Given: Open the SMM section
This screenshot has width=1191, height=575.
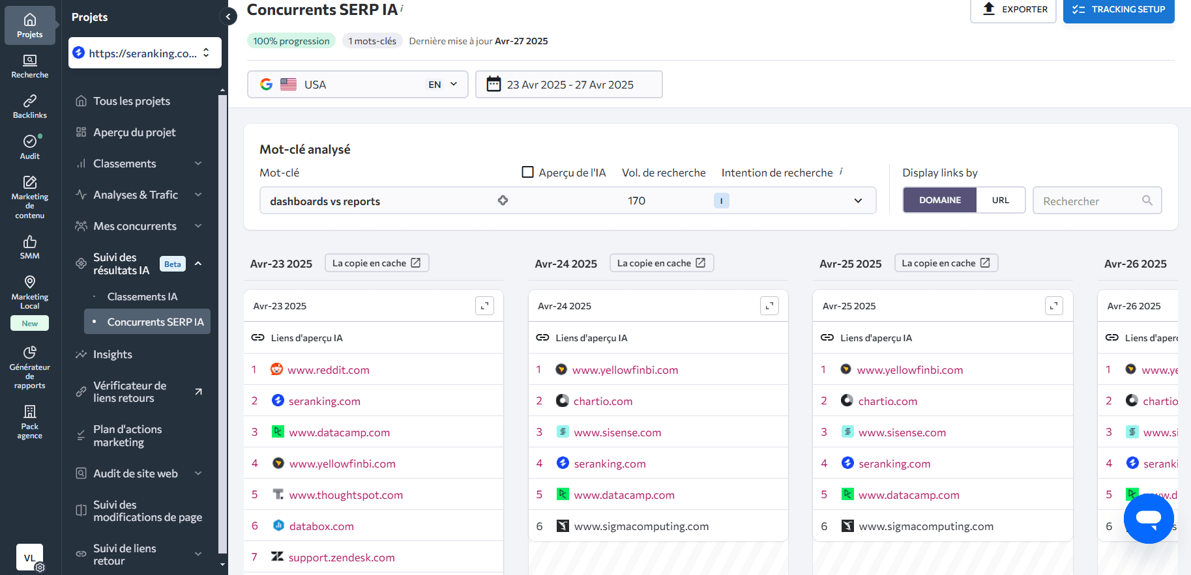Looking at the screenshot, I should click(x=30, y=247).
